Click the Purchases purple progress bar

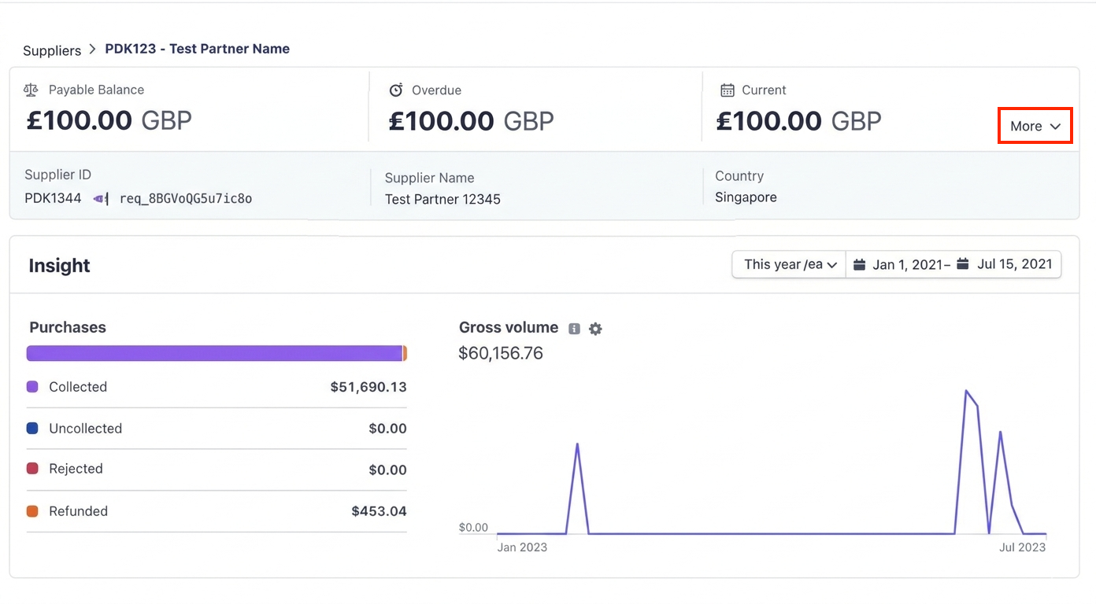[214, 353]
